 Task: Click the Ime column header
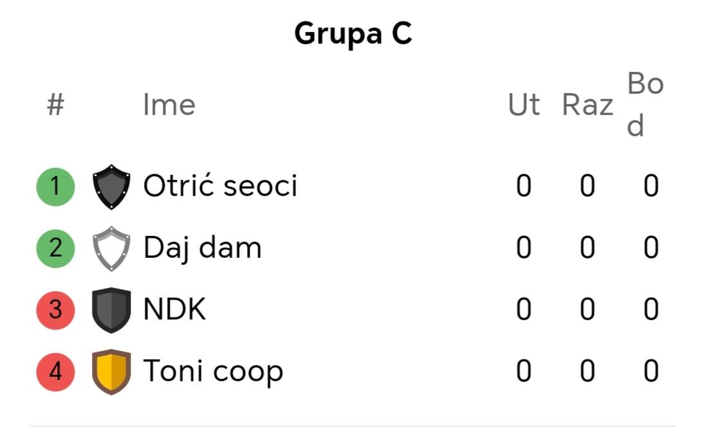pos(169,105)
